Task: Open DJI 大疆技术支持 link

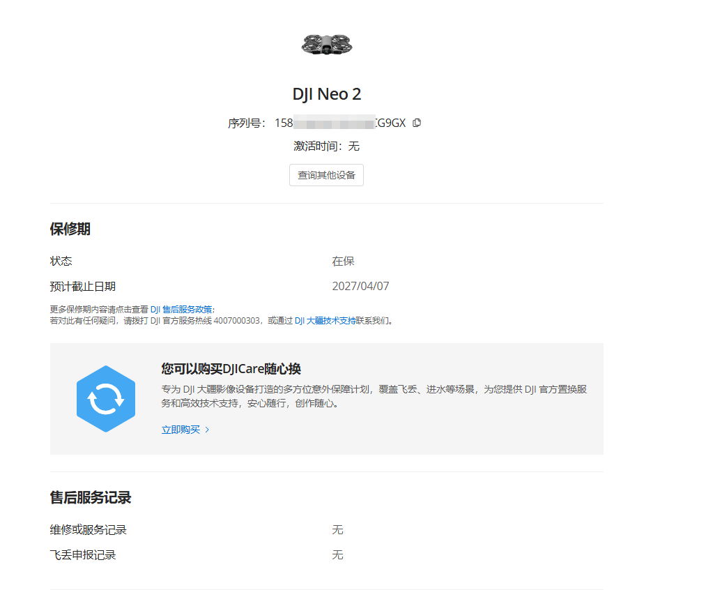Action: pyautogui.click(x=325, y=321)
